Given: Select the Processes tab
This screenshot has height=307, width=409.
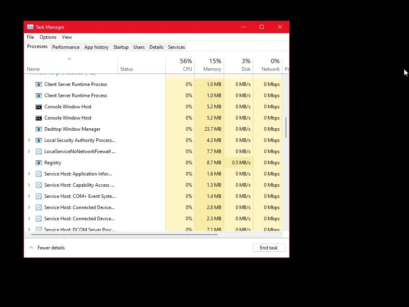Looking at the screenshot, I should tap(37, 46).
